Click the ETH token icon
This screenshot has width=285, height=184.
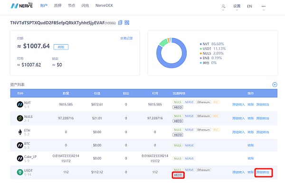point(20,132)
